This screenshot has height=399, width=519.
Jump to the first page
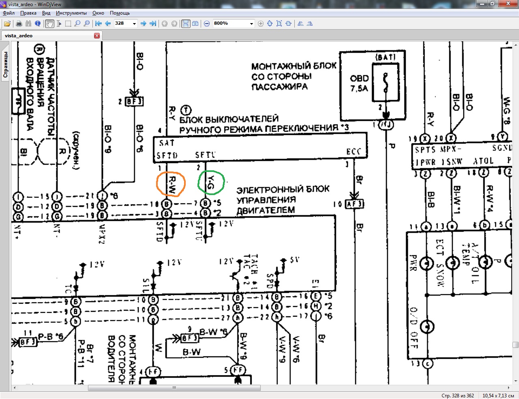98,24
